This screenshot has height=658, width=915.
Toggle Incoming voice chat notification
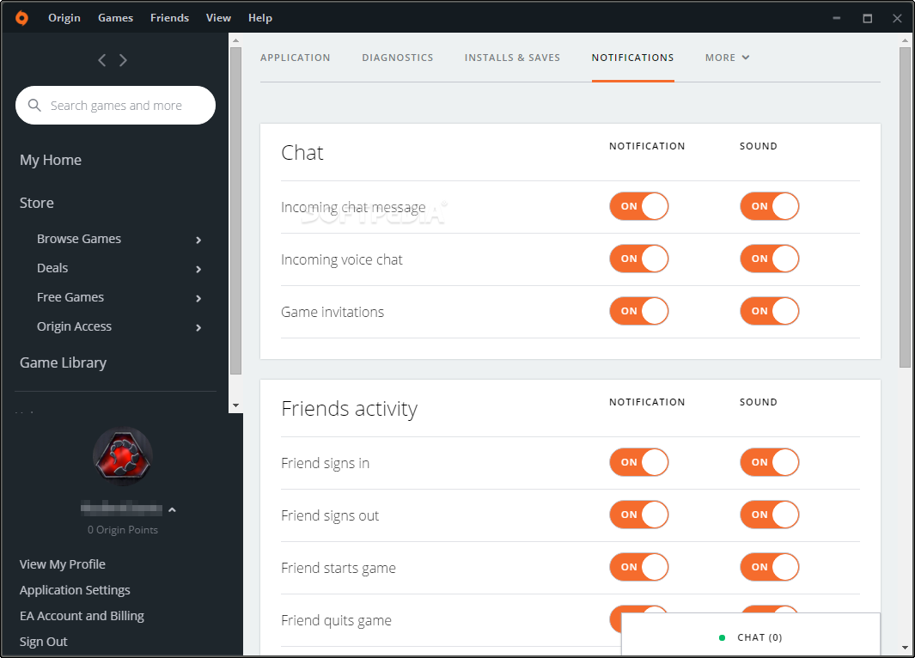(x=639, y=259)
